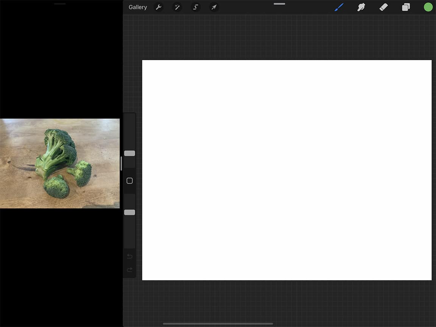Tap the brush size slider handle
Image resolution: width=436 pixels, height=327 pixels.
[129, 153]
